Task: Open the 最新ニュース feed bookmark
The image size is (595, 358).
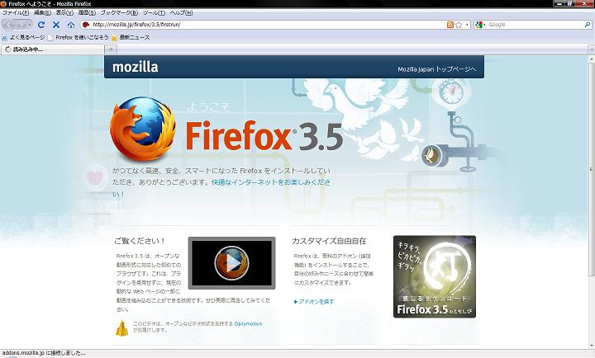Action: pyautogui.click(x=131, y=37)
